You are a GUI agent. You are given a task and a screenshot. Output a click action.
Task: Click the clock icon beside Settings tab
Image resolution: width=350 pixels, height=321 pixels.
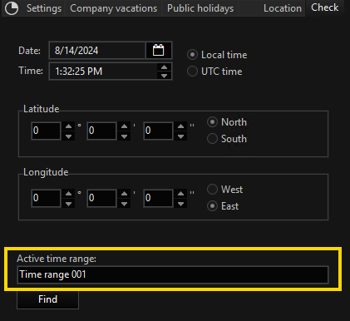pyautogui.click(x=12, y=8)
